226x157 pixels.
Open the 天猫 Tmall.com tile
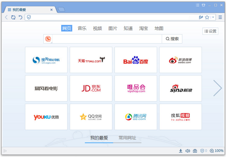[x=91, y=60]
